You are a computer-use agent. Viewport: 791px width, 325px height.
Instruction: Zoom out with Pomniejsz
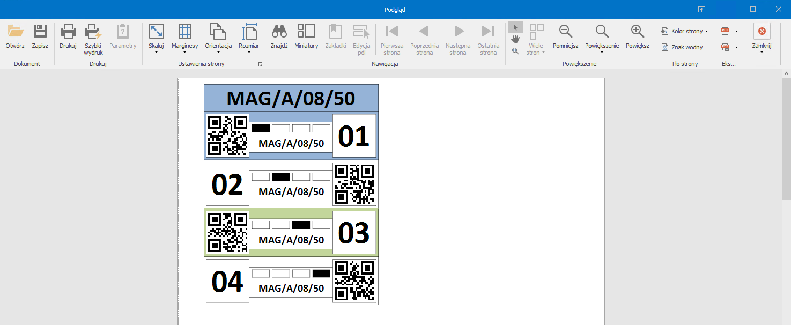click(566, 36)
